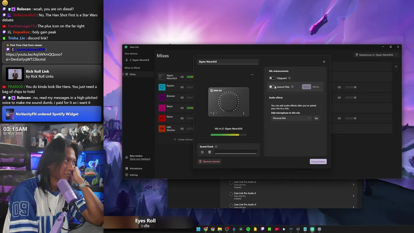Image resolution: width=414 pixels, height=233 pixels.
Task: Select the purple Browser channel icon
Action: pos(162,97)
